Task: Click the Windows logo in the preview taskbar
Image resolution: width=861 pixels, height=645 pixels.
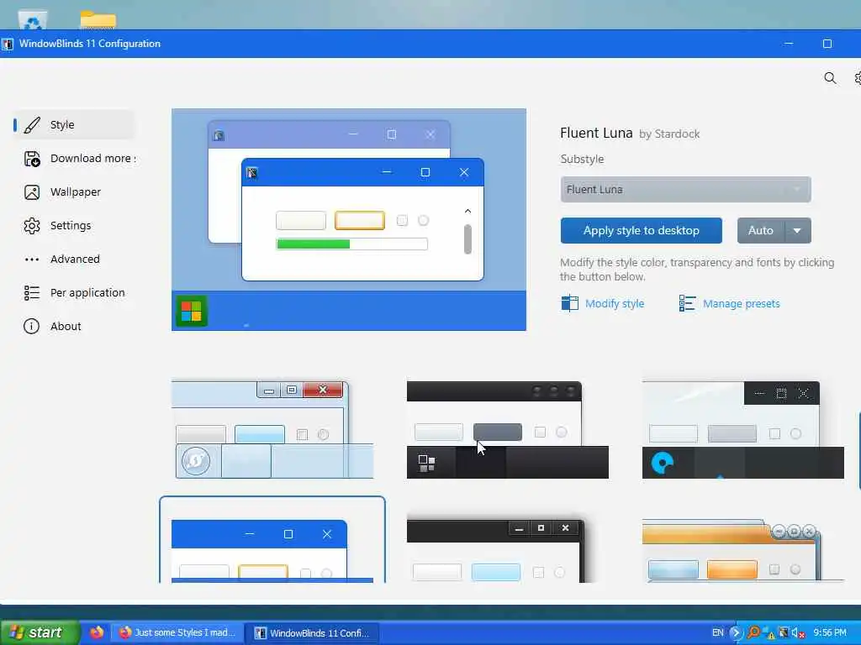Action: [191, 311]
